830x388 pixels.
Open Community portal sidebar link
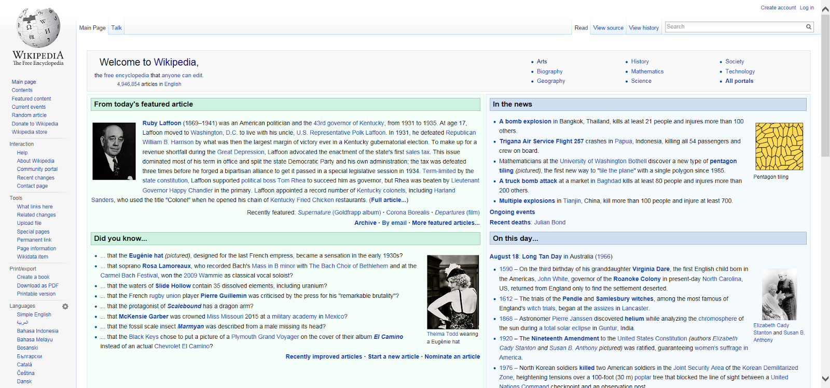[37, 169]
